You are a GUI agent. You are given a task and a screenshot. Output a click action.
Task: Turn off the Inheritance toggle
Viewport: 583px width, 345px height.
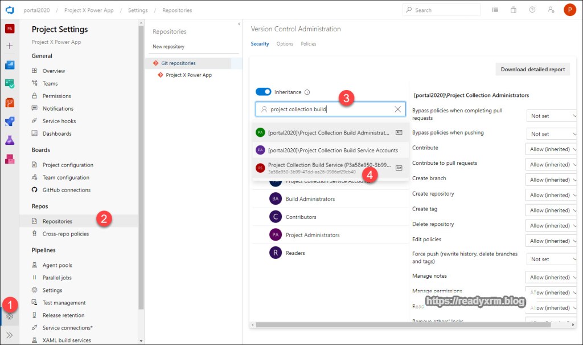click(264, 92)
